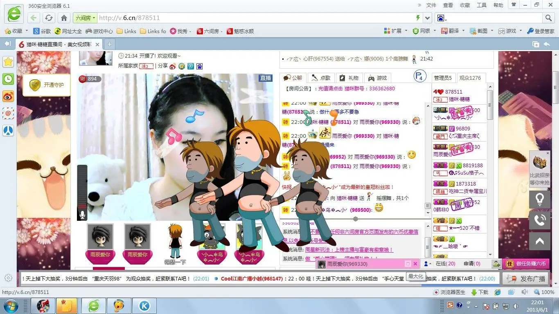Open the 游戏中心 bookmark
The image size is (559, 314).
[99, 31]
